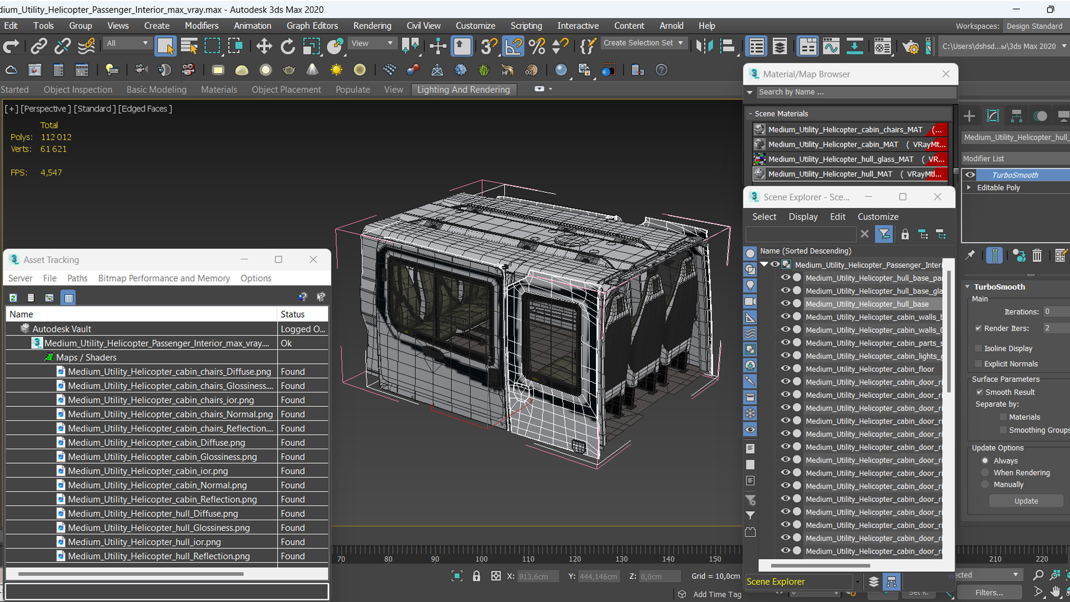Toggle Render Iters checkbox

point(978,328)
